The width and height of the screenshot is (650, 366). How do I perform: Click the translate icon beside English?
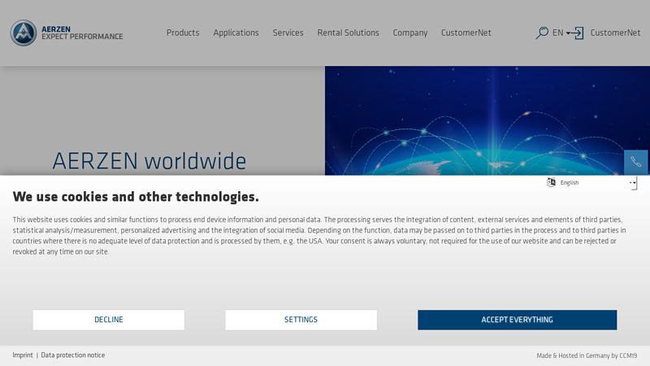pos(551,183)
